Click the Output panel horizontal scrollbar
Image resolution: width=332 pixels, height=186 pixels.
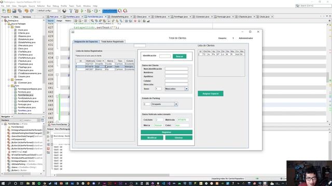[x=113, y=175]
